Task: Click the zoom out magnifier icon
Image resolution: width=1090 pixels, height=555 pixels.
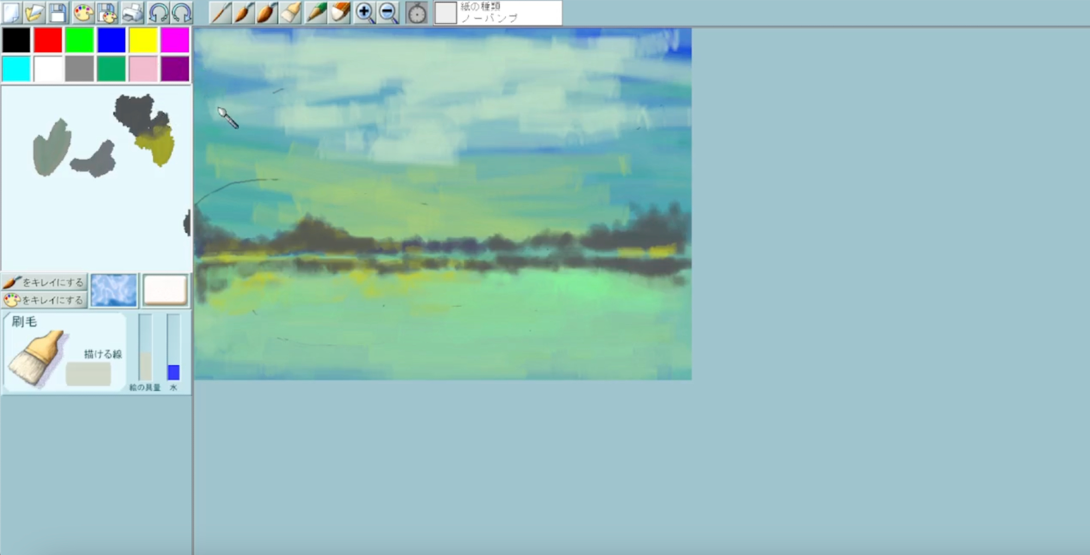Action: tap(388, 13)
